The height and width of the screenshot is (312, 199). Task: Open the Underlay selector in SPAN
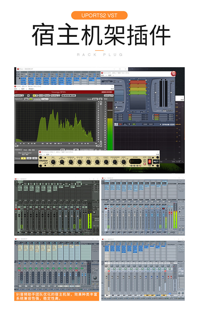45,99
